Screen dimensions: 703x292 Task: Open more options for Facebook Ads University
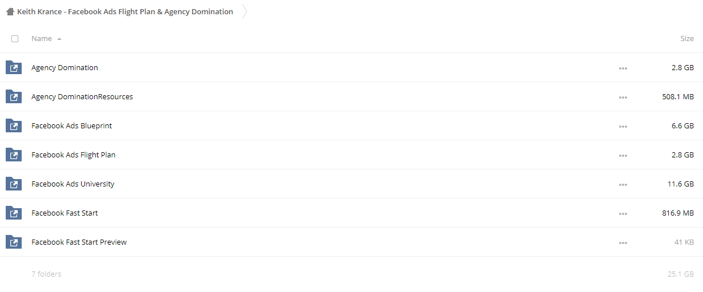pos(623,184)
